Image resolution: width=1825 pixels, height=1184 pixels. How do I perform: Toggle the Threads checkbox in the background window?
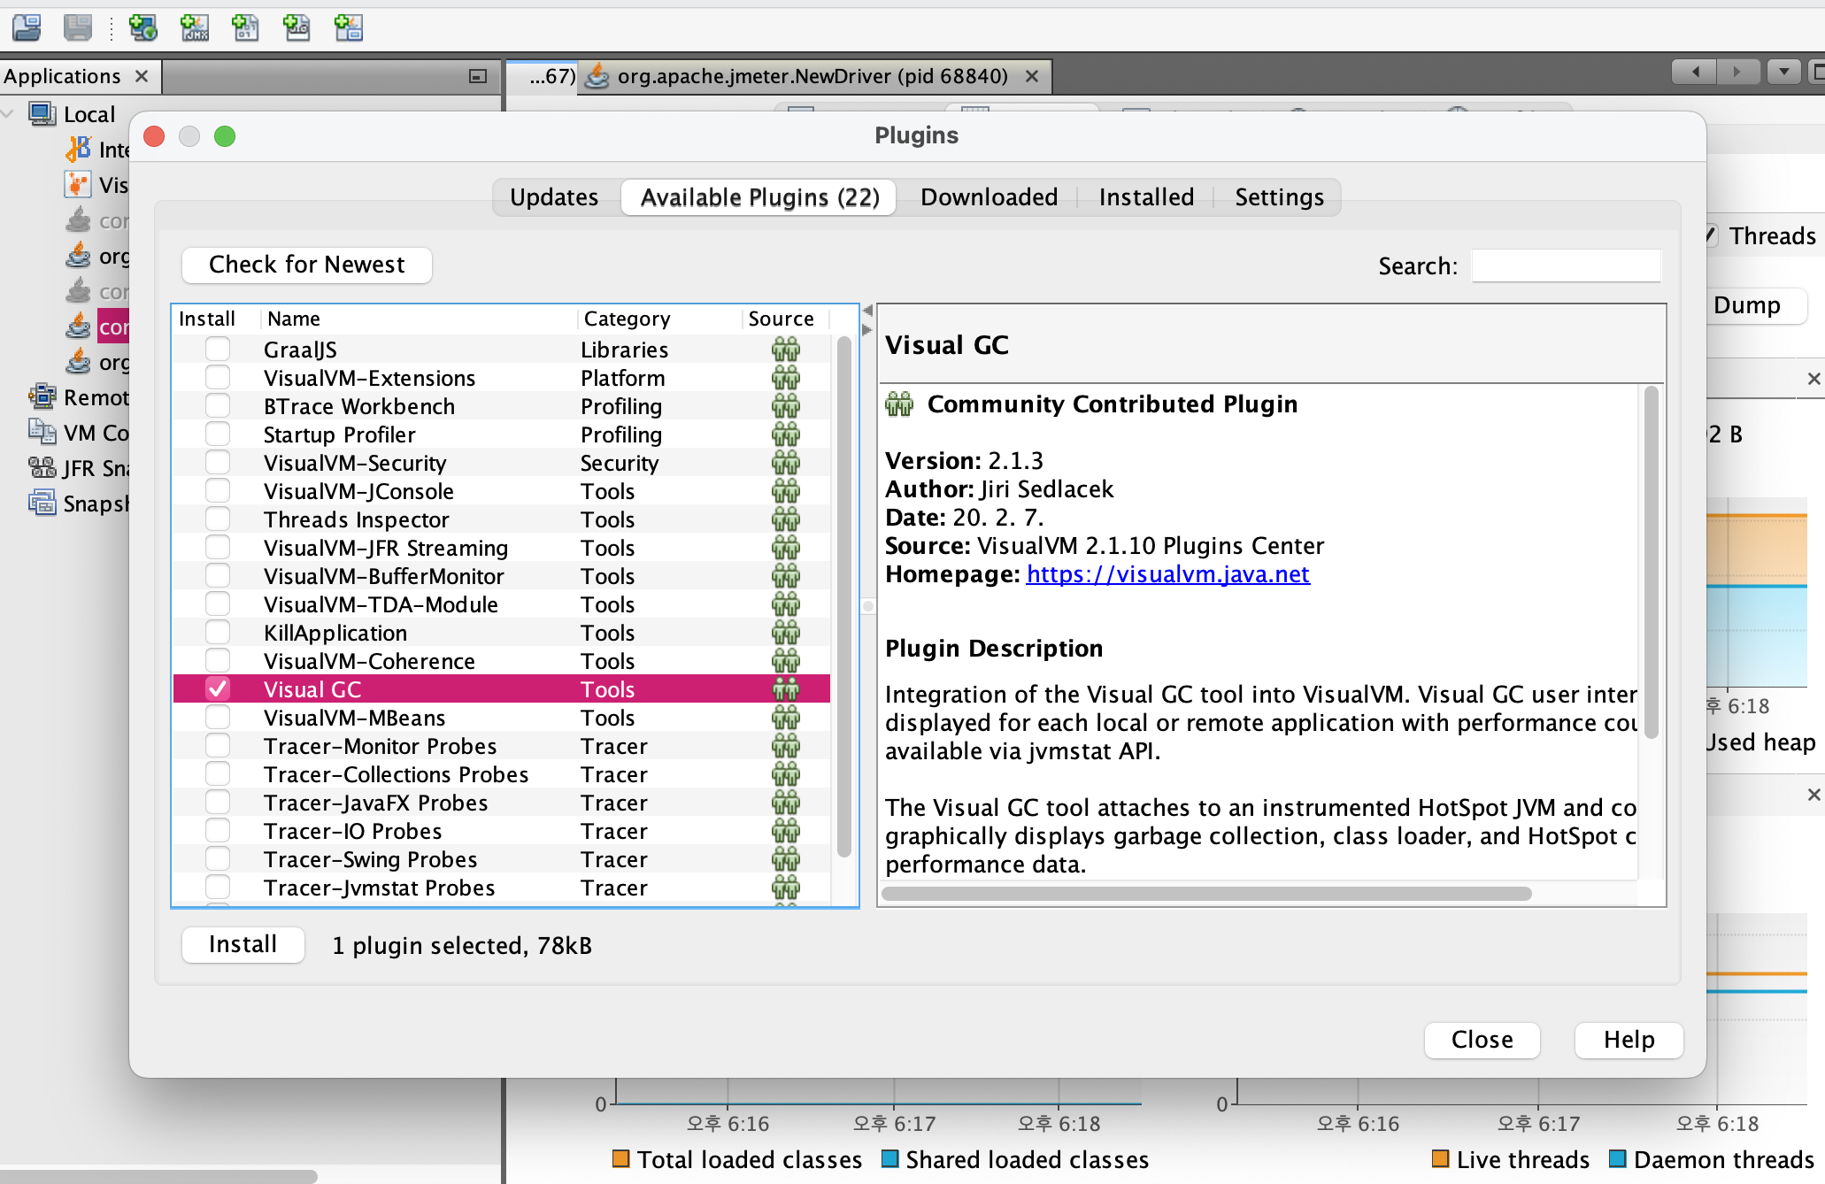[x=1711, y=235]
